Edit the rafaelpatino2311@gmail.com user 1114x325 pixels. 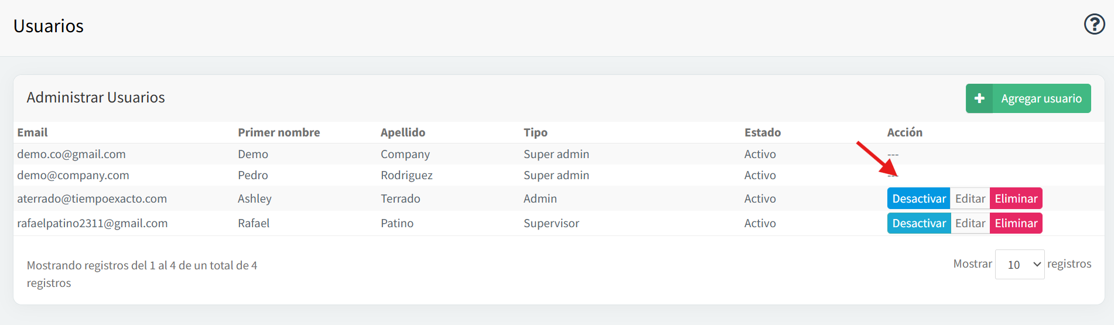point(970,223)
